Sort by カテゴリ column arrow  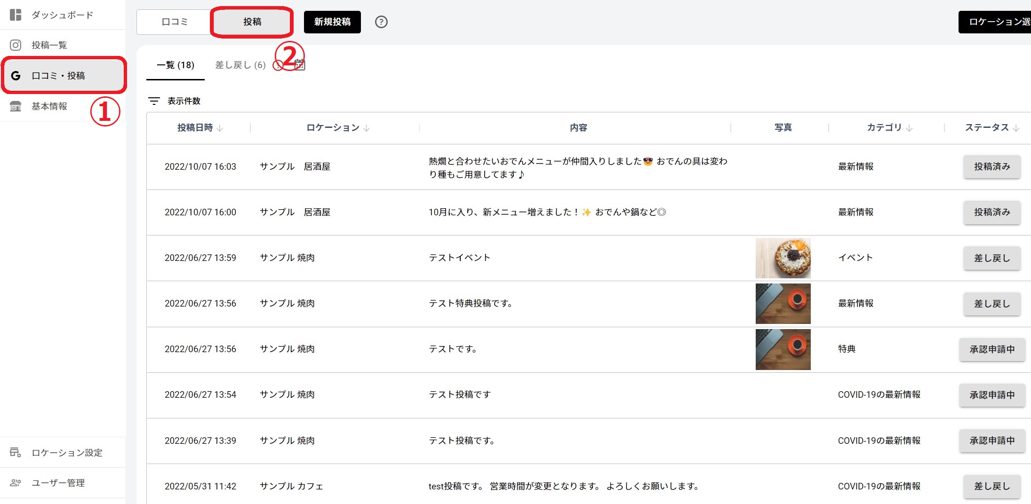pyautogui.click(x=909, y=128)
